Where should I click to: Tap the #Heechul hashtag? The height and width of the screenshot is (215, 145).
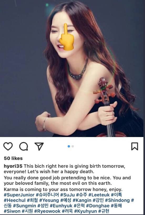(x=14, y=200)
